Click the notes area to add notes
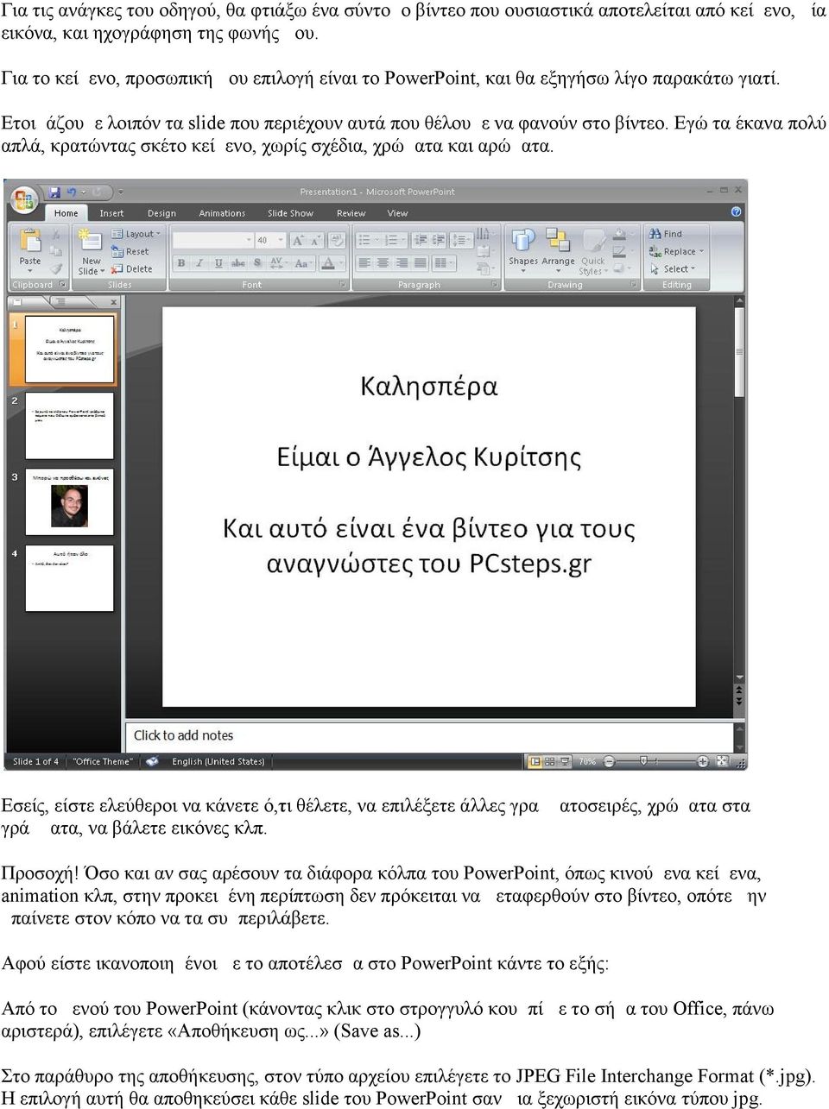The height and width of the screenshot is (1109, 829). [x=430, y=735]
